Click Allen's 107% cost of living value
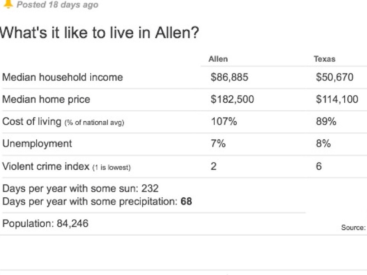 [224, 122]
